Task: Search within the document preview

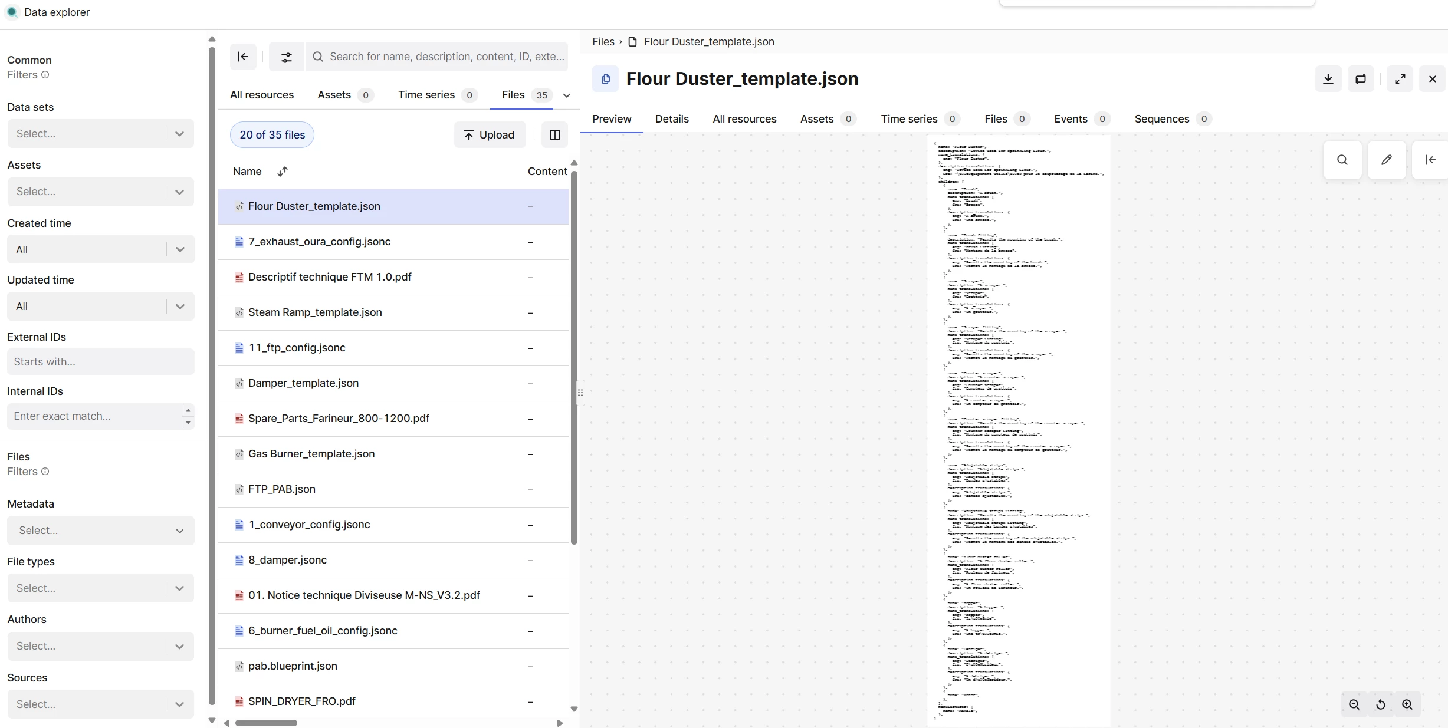Action: (x=1342, y=160)
